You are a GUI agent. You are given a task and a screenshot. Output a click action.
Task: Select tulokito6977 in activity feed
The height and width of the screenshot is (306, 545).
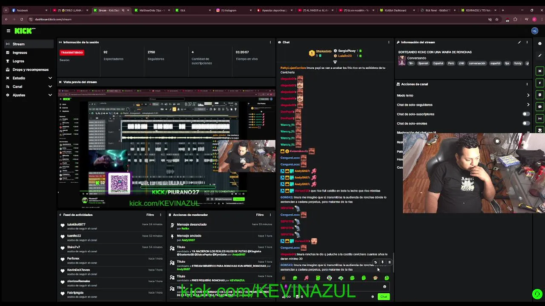pyautogui.click(x=76, y=224)
